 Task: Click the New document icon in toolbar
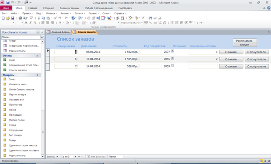3,18
